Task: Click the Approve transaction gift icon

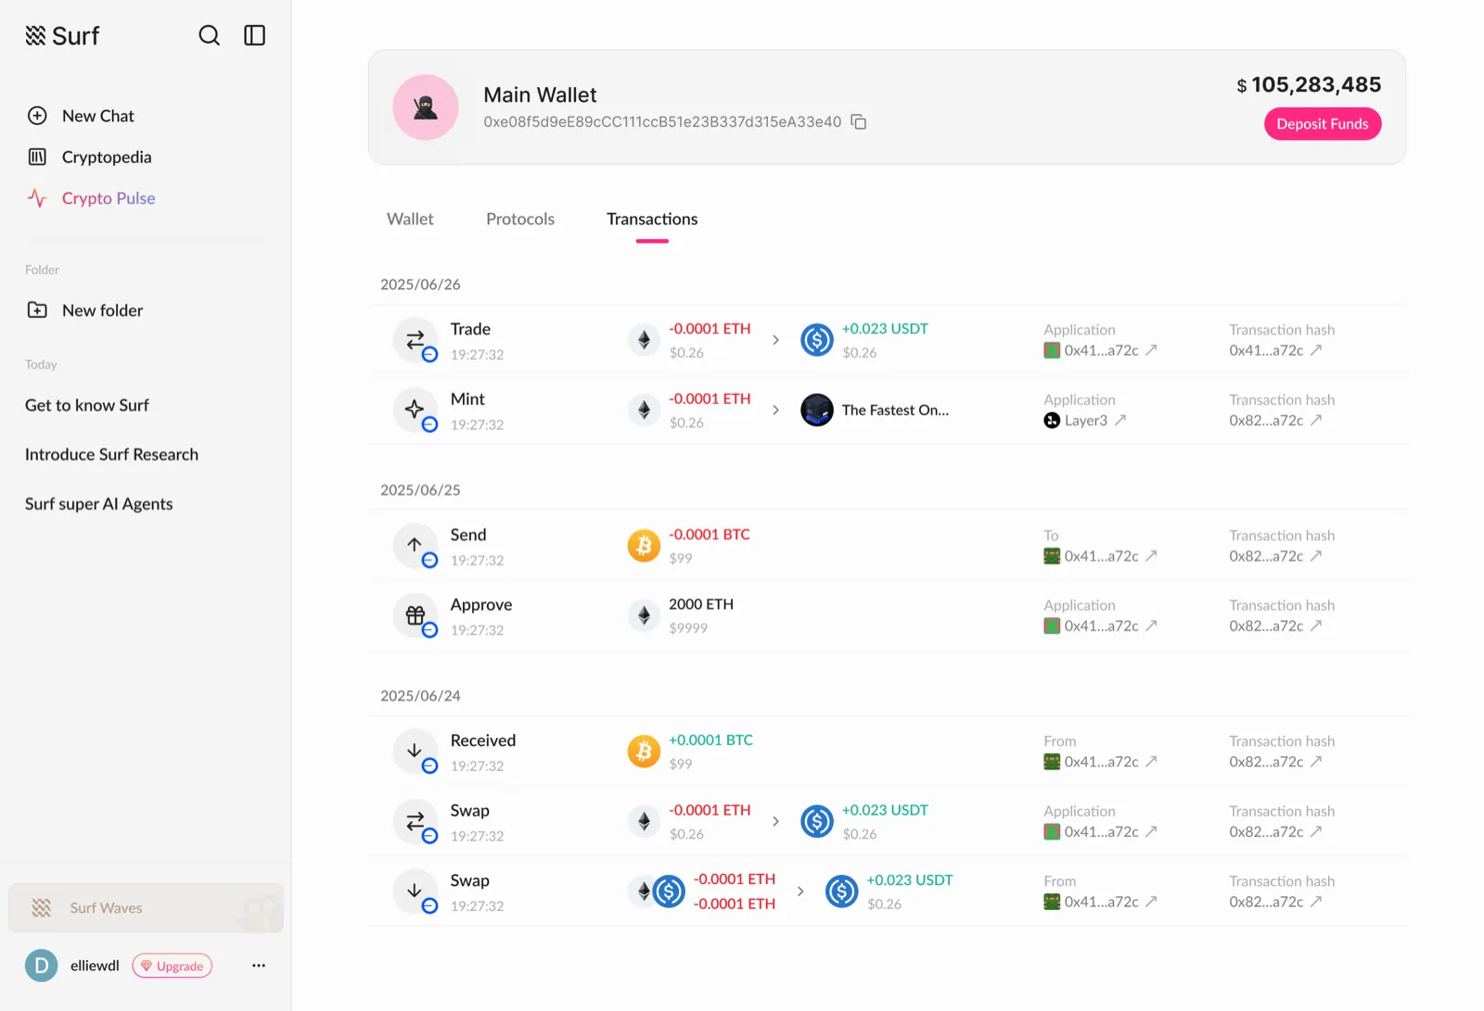Action: (416, 615)
